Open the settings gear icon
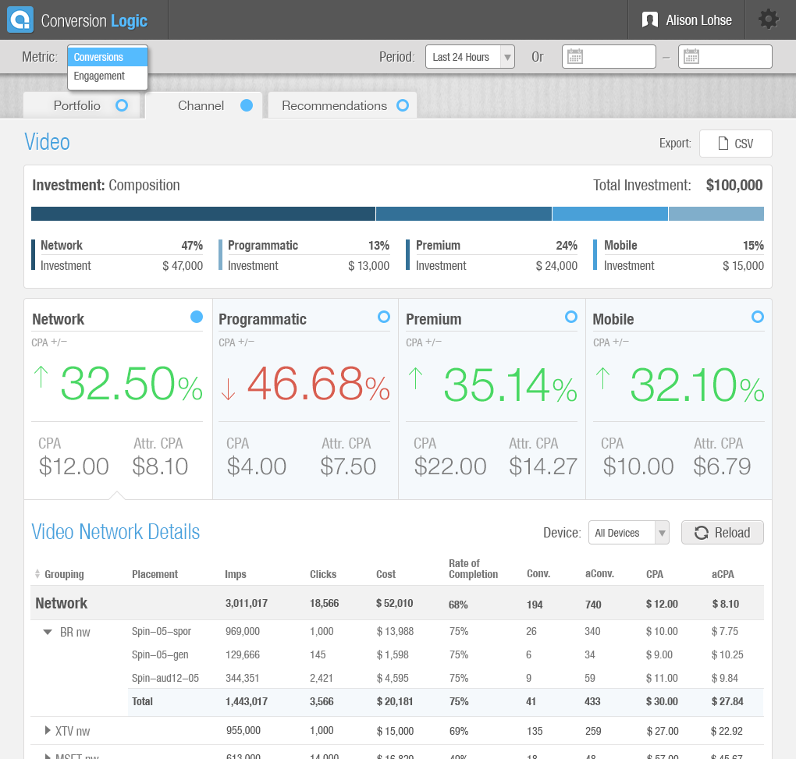Image resolution: width=796 pixels, height=759 pixels. [x=769, y=20]
